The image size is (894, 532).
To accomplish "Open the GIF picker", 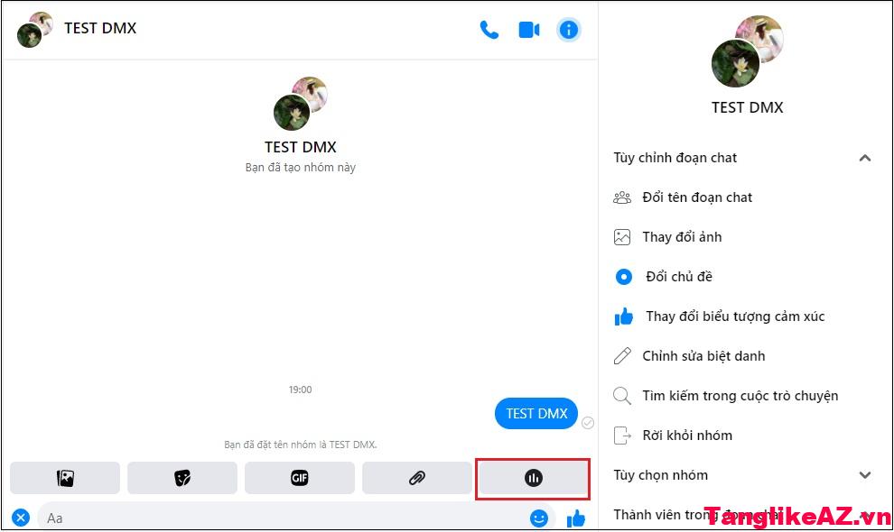I will tap(300, 478).
